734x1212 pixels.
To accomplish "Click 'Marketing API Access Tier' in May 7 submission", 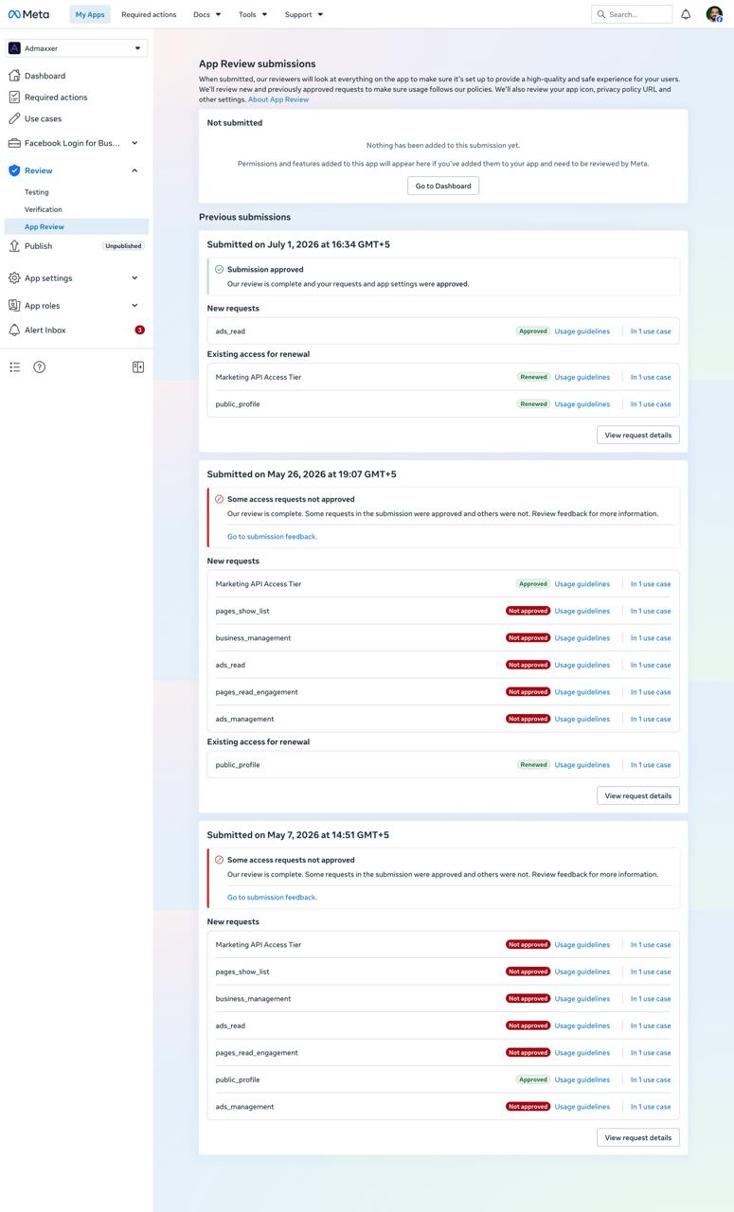I will 259,945.
